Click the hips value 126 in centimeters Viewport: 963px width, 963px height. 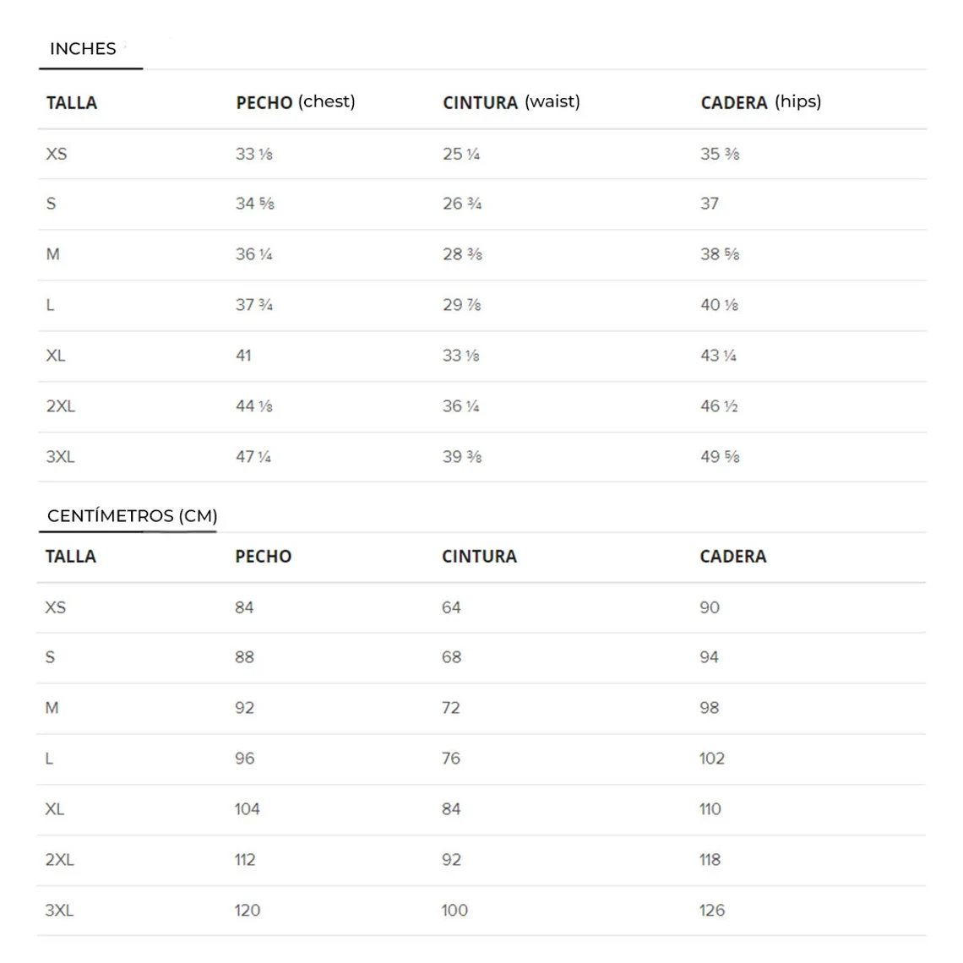(x=712, y=911)
